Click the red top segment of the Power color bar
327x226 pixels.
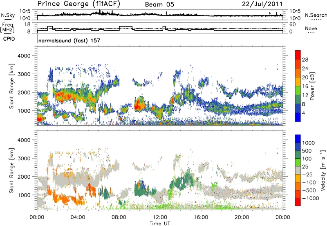tap(298, 55)
